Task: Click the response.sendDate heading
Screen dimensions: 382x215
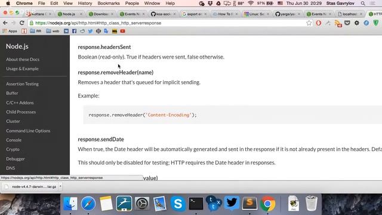Action: click(101, 139)
